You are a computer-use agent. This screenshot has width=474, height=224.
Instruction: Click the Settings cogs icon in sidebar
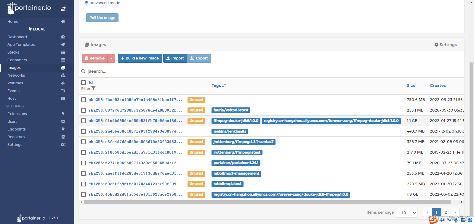63,144
